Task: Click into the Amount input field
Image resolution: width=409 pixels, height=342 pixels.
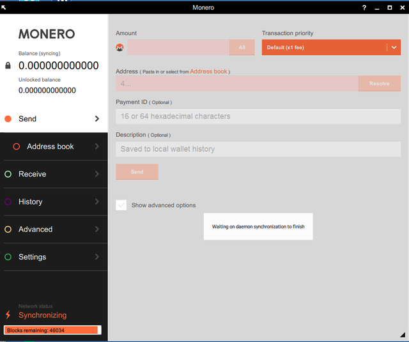Action: tap(178, 47)
